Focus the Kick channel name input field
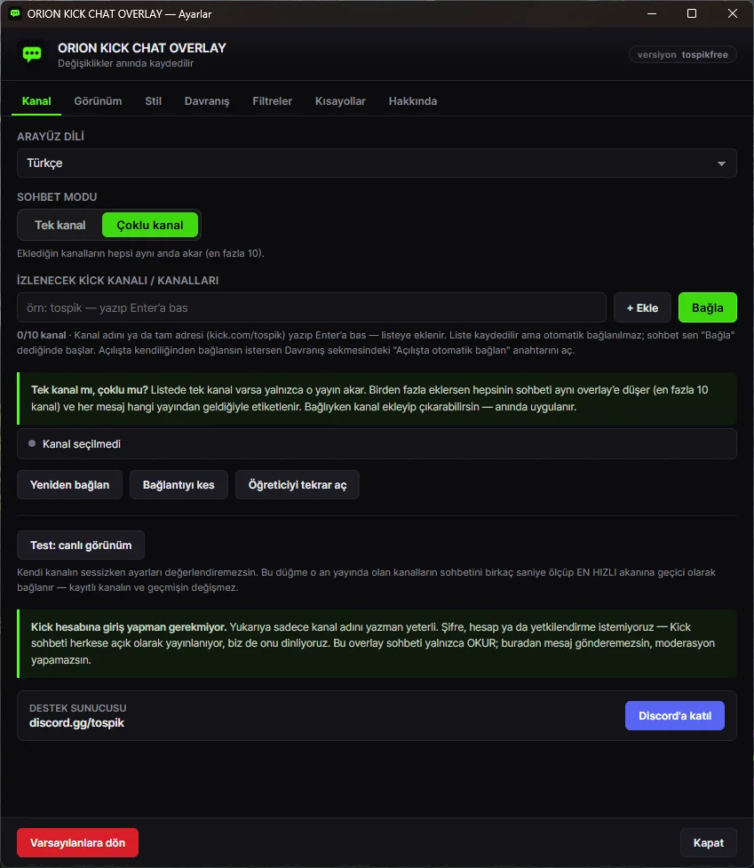This screenshot has width=754, height=868. (312, 307)
